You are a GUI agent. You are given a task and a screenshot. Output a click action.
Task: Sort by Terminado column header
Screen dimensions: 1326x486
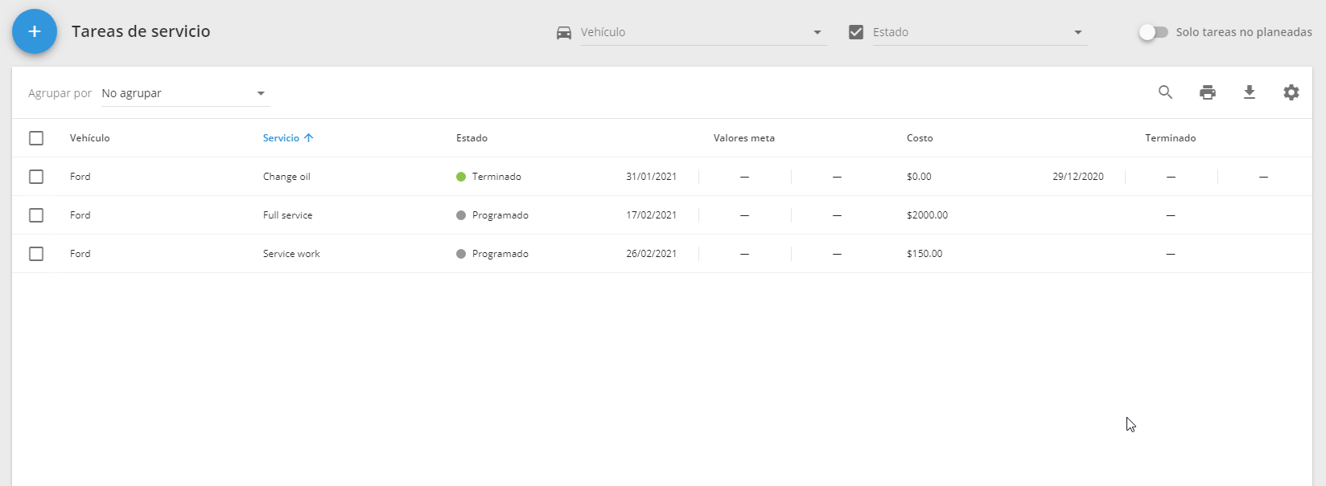pyautogui.click(x=1171, y=138)
